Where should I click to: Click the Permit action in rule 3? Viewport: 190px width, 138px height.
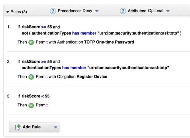(42, 105)
